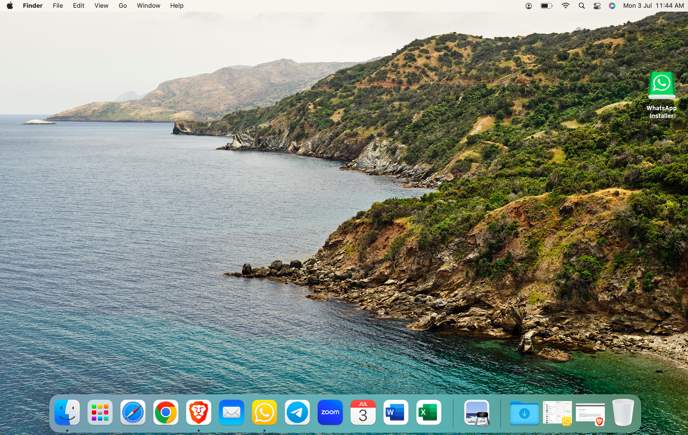
Task: Open the yellow WhatsApp app in Dock
Action: (264, 412)
